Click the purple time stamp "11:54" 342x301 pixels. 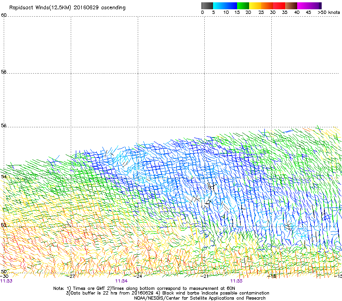click(121, 281)
